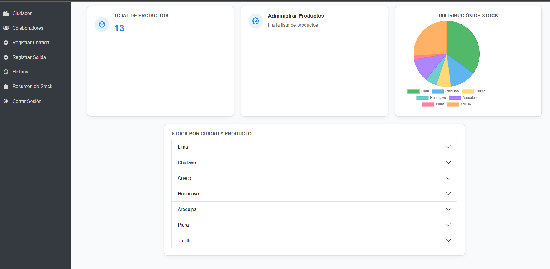Click the gear icon beside Administrar Productos
The width and height of the screenshot is (550, 269).
pos(256,21)
